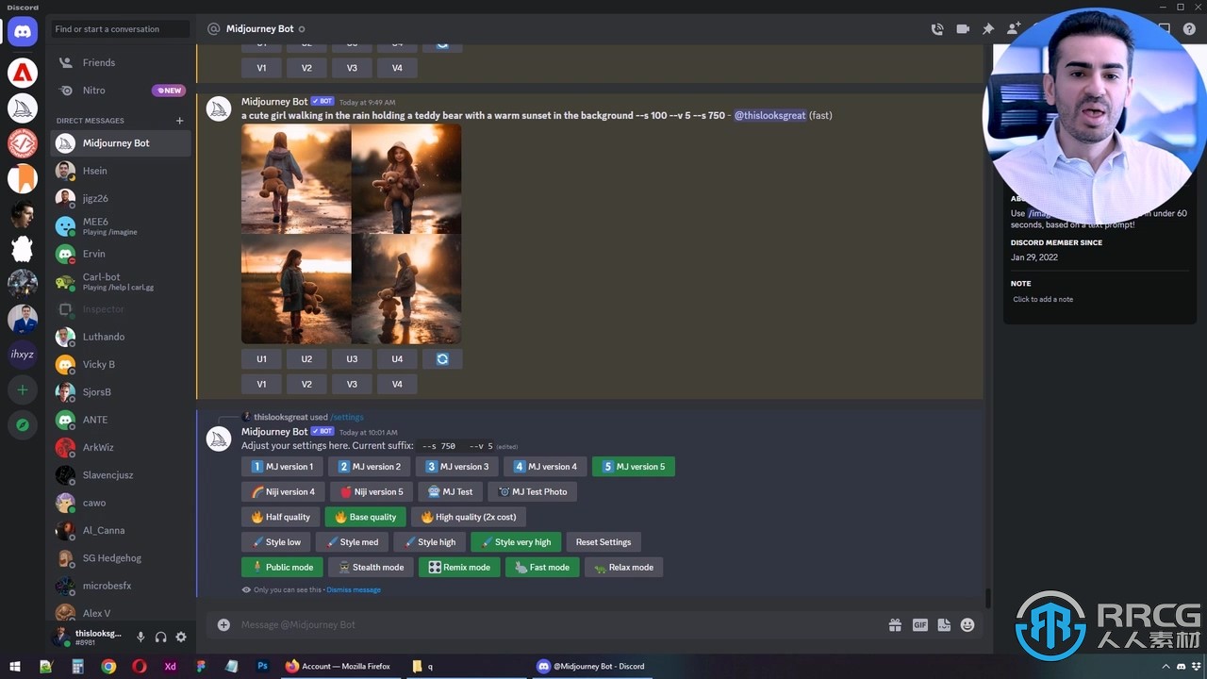Open Discord home direct messages icon
Screen dimensions: 1207x679
23,31
